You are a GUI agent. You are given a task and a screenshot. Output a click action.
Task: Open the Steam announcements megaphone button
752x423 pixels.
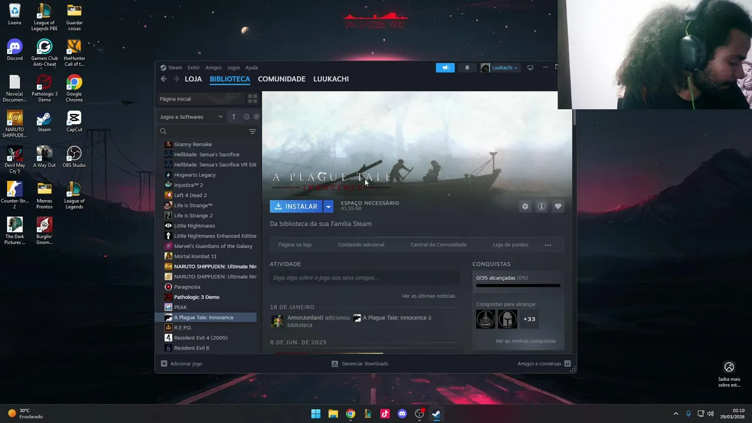pyautogui.click(x=445, y=68)
